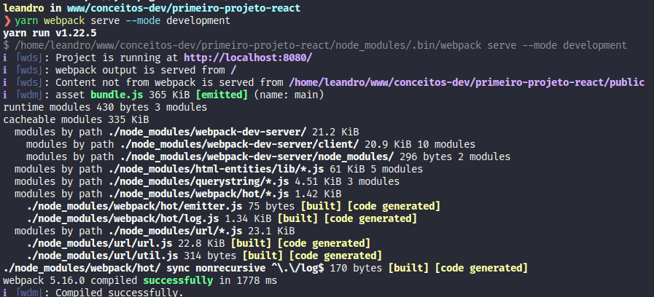Select './node_modules/webpack/hot/log.js' file name
The image size is (654, 297).
(x=122, y=218)
